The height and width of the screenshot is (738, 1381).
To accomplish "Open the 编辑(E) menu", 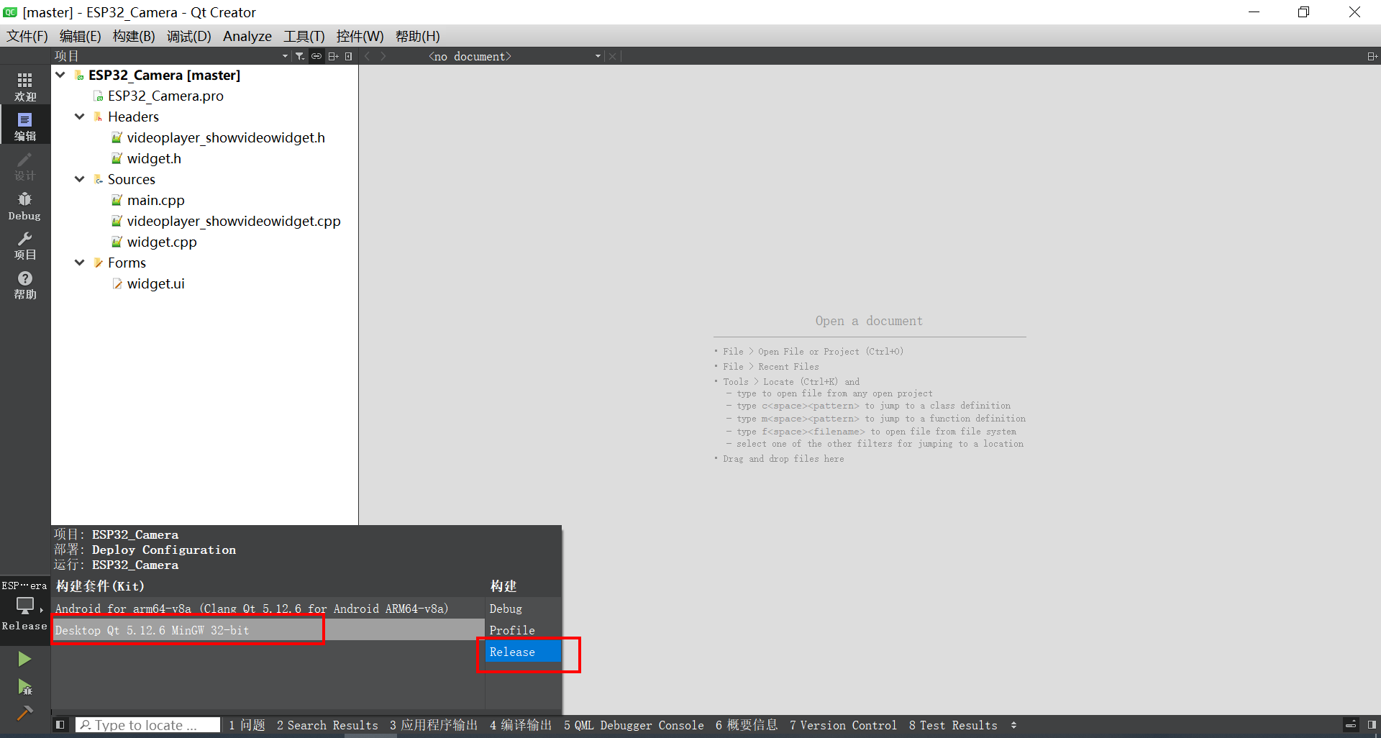I will [x=80, y=36].
